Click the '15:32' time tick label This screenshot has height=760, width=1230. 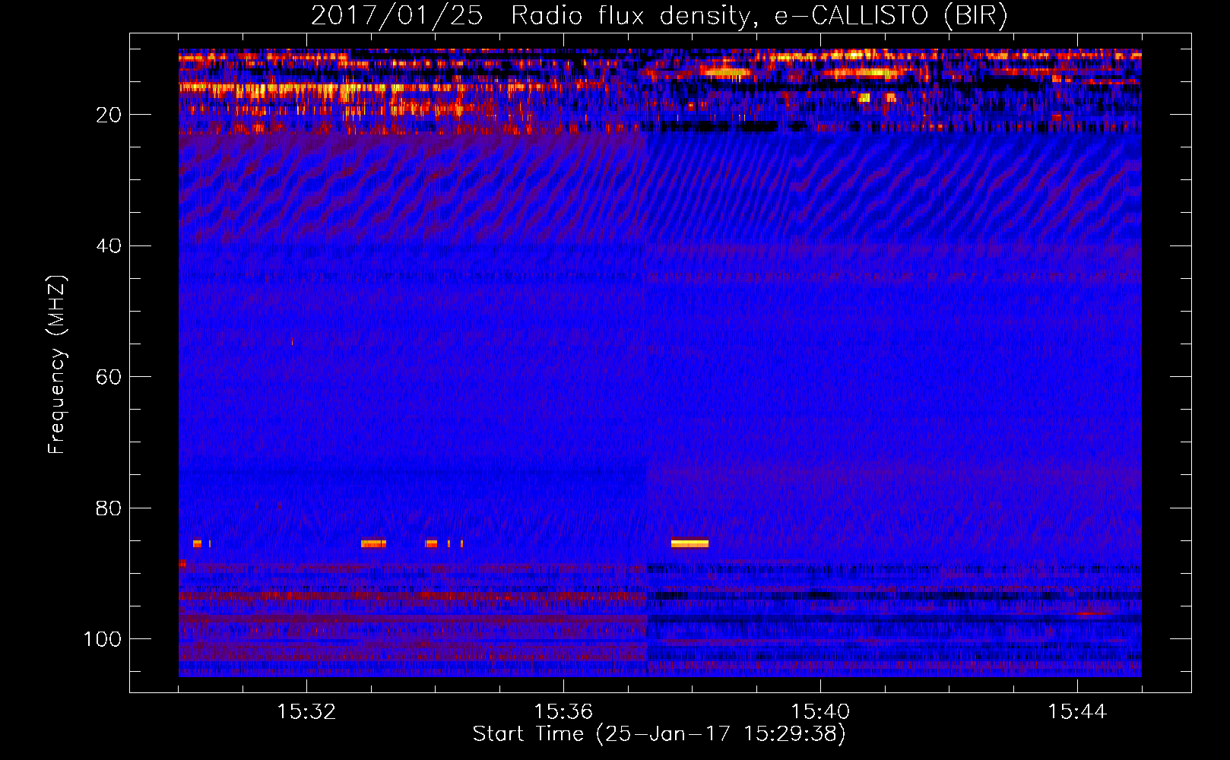[306, 712]
